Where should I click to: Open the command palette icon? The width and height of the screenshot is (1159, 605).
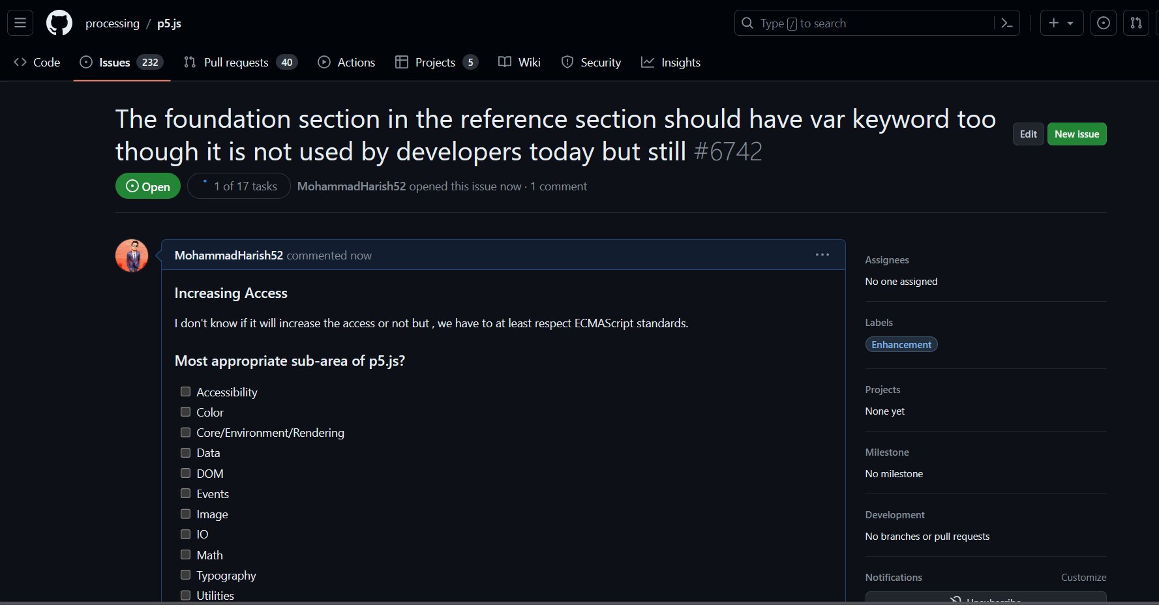[1007, 23]
